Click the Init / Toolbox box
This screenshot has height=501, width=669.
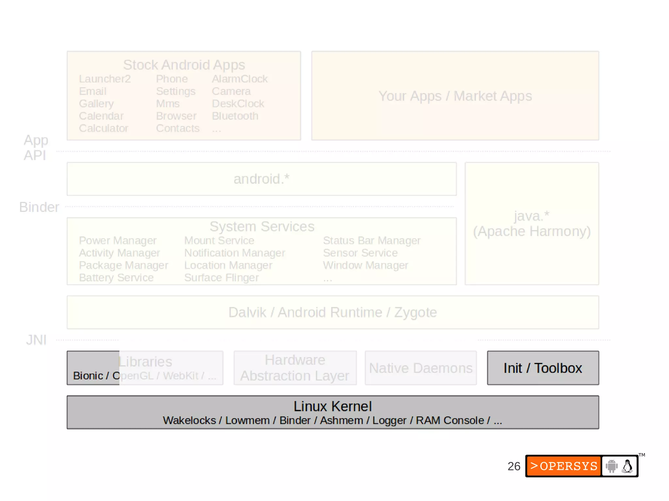pos(543,368)
